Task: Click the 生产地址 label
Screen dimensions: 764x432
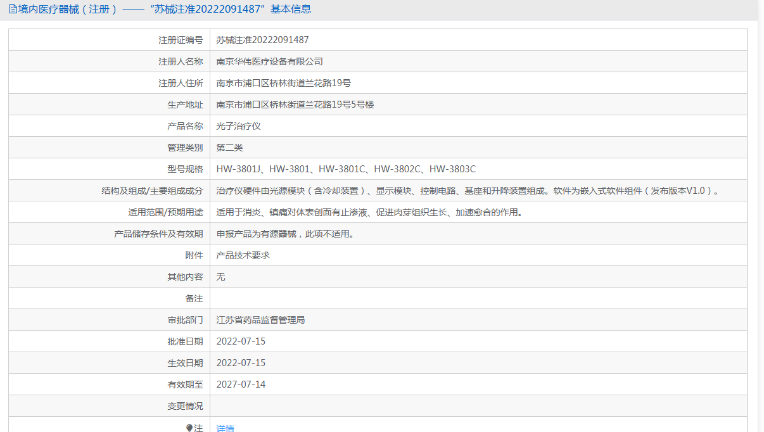Action: (185, 105)
